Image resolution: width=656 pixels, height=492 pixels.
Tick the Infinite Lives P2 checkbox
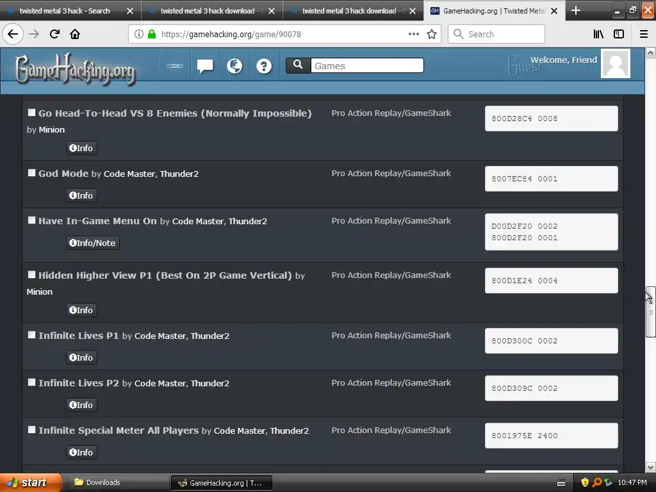[x=31, y=382]
